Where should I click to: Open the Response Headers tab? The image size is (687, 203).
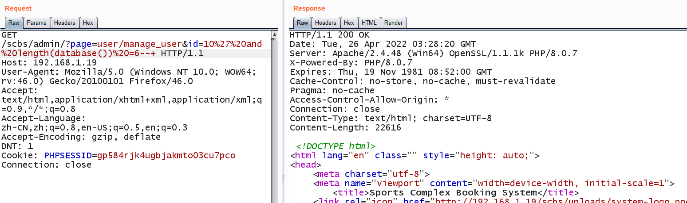(x=325, y=23)
